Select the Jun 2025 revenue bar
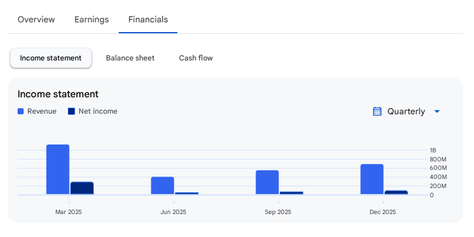Viewport: 474px width, 237px height. point(163,186)
